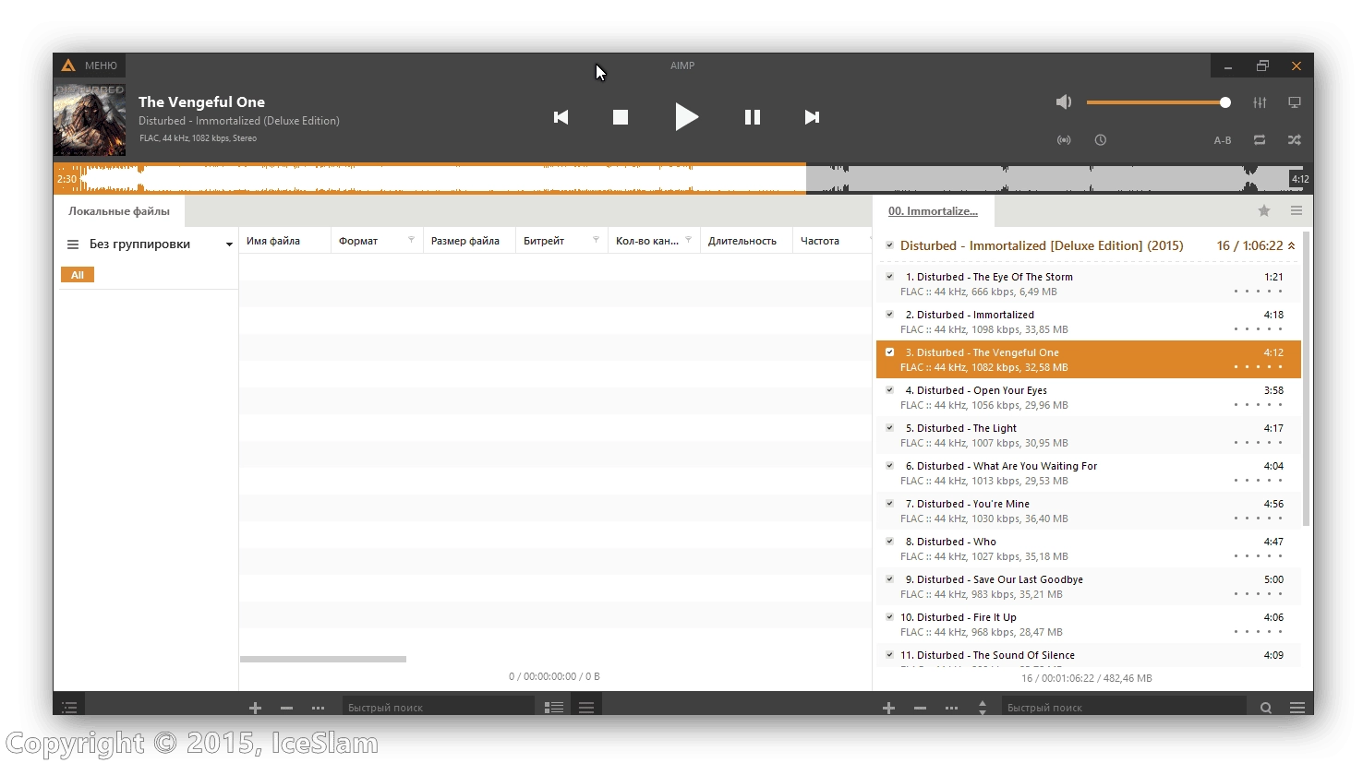Rate The Light using its rating dots

pos(1258,443)
